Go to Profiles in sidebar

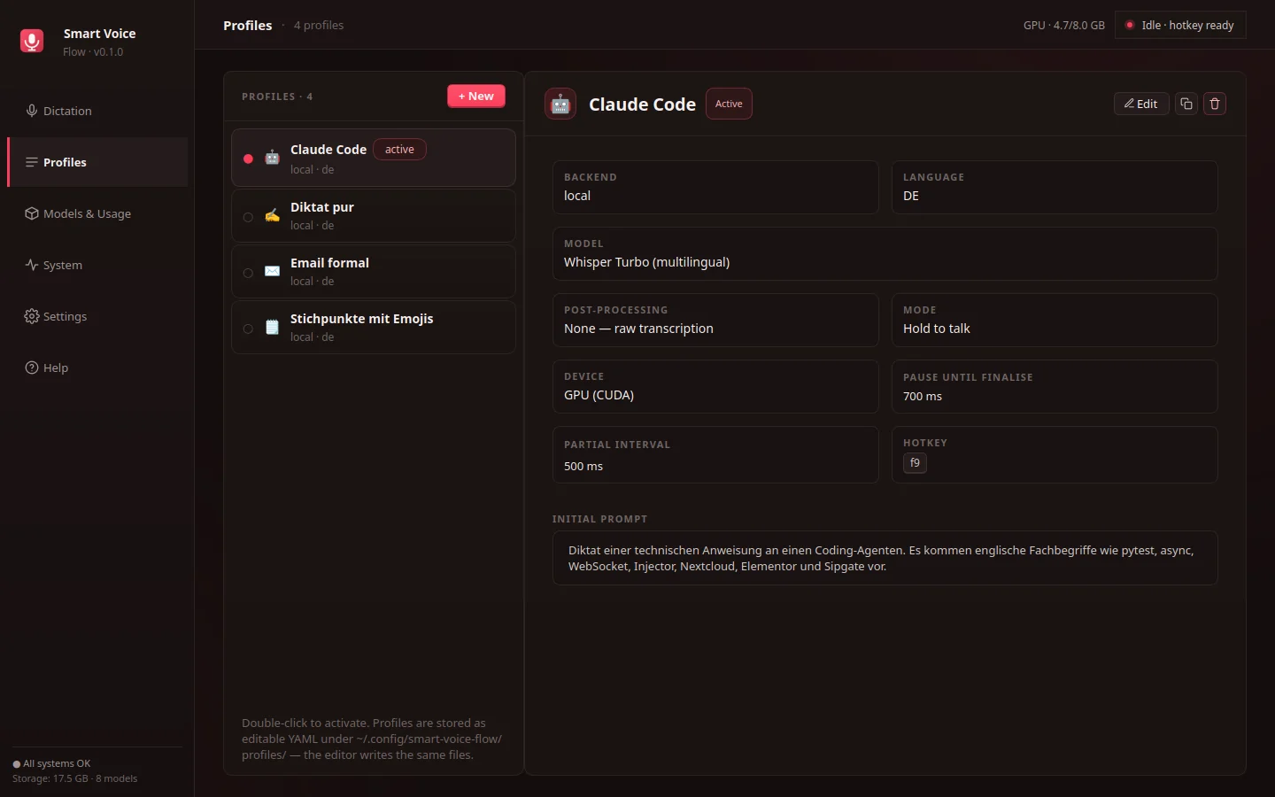[97, 162]
